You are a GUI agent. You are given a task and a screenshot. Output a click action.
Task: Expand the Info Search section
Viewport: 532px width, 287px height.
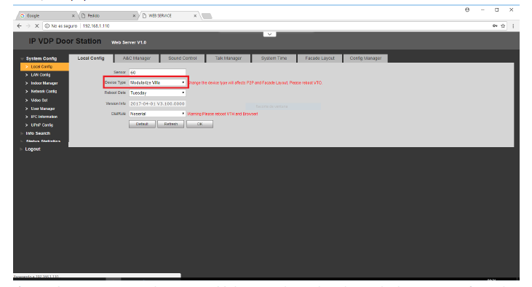pos(38,133)
